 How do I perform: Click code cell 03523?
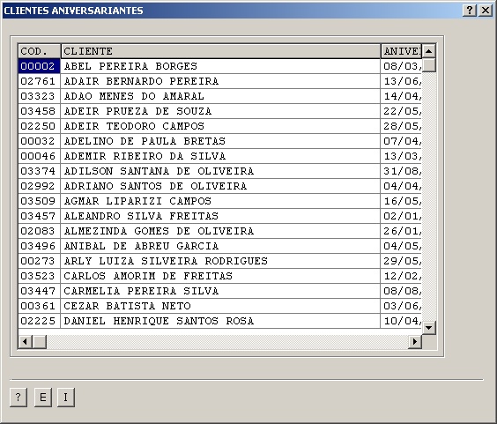[x=40, y=276]
